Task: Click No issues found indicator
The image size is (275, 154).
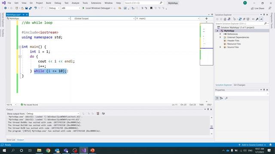Action: click(29, 105)
